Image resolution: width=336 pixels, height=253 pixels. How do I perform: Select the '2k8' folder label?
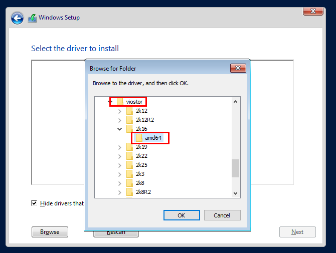(x=140, y=183)
